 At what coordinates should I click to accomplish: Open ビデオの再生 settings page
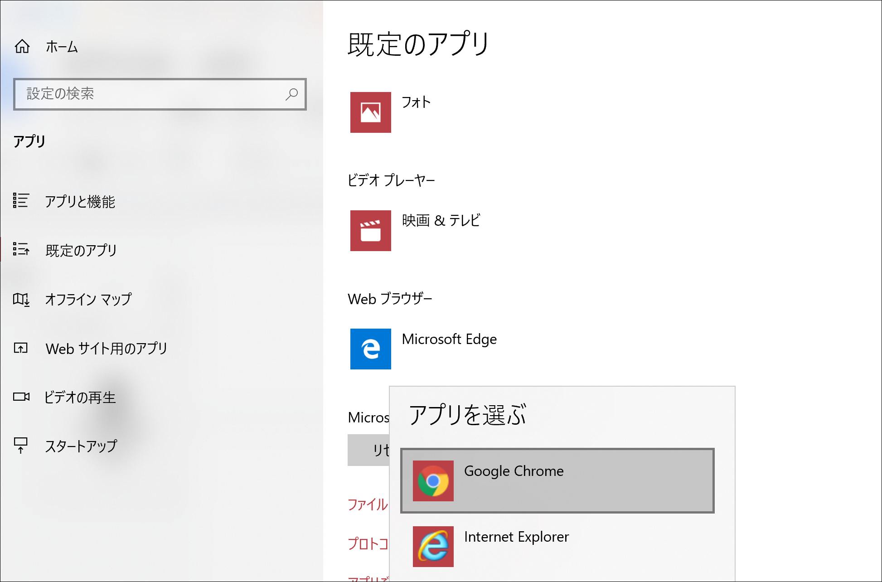click(80, 398)
